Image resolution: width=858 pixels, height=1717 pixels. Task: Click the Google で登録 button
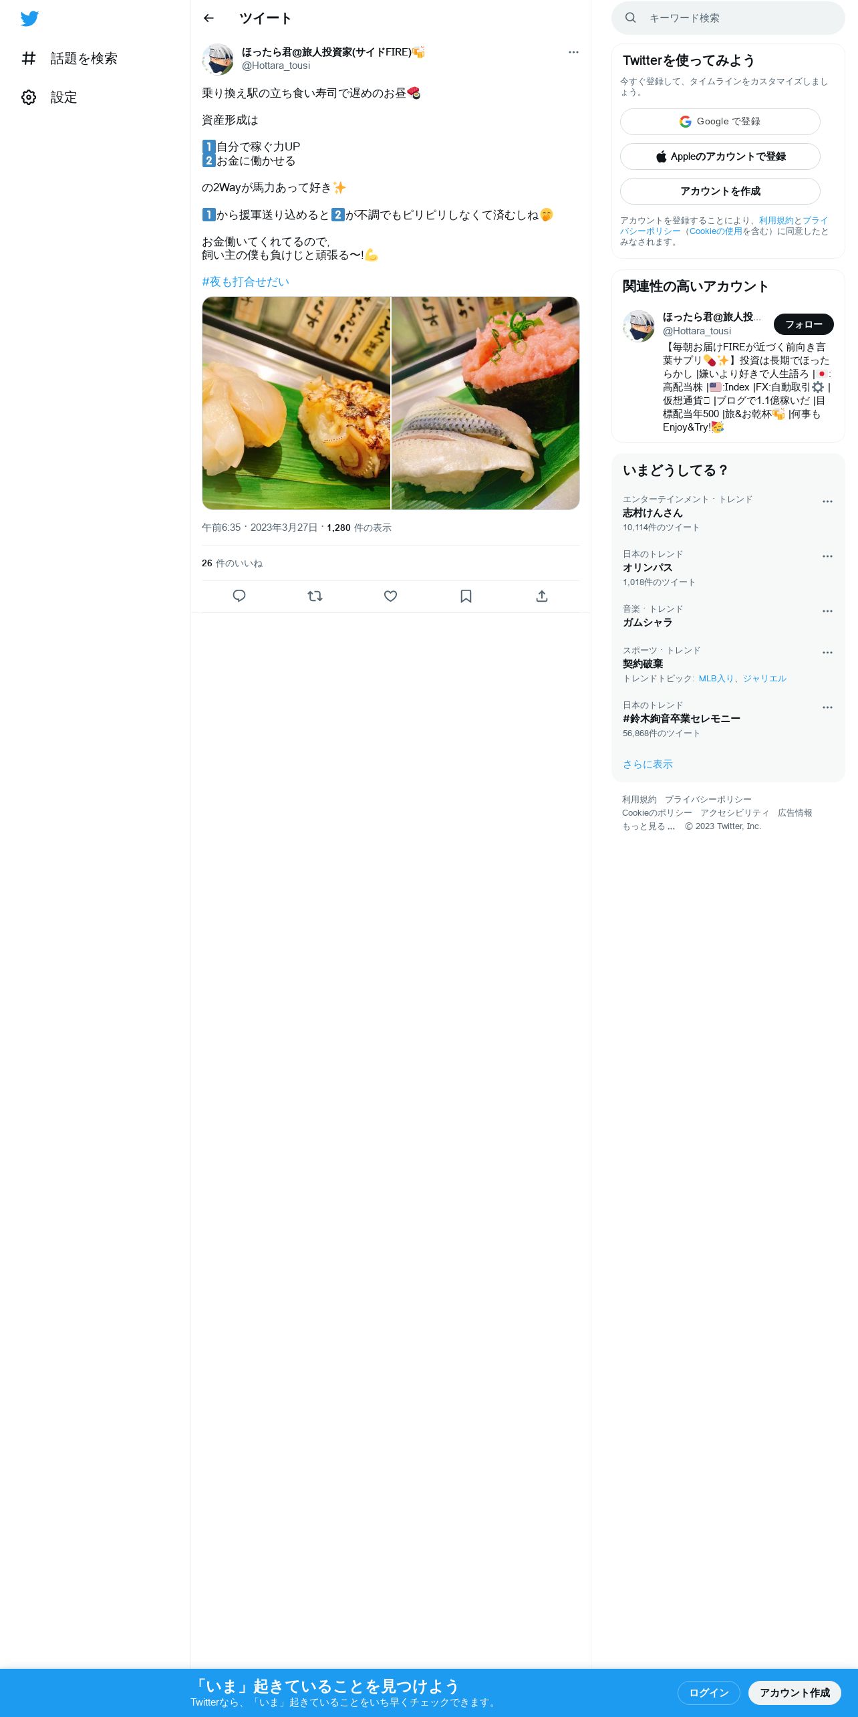pyautogui.click(x=720, y=122)
